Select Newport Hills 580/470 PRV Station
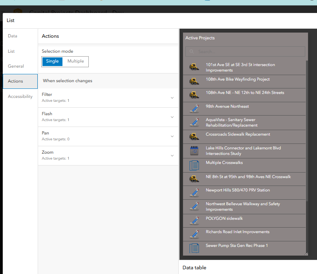 coord(244,193)
